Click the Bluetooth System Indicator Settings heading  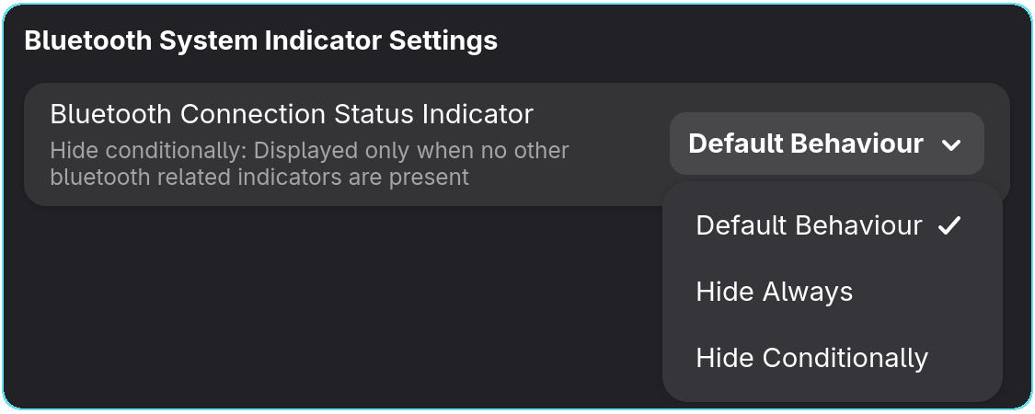point(260,40)
